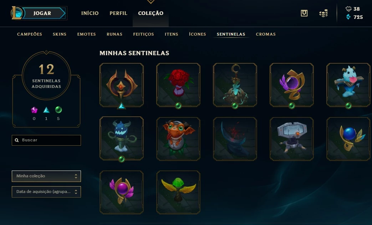Image resolution: width=372 pixels, height=225 pixels.
Task: Select the green gem winged ward
Action: tap(178, 192)
